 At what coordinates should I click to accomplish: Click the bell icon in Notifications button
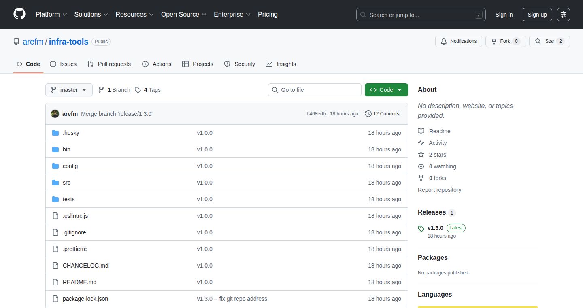point(444,41)
